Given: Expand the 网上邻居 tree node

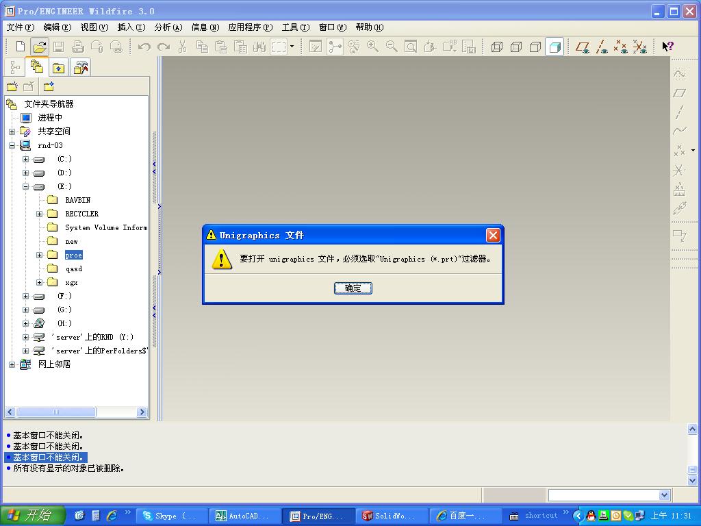Looking at the screenshot, I should click(12, 364).
